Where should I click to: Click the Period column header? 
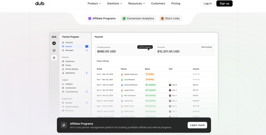(99, 69)
